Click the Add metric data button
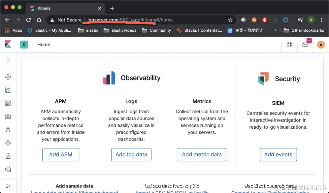 click(202, 155)
